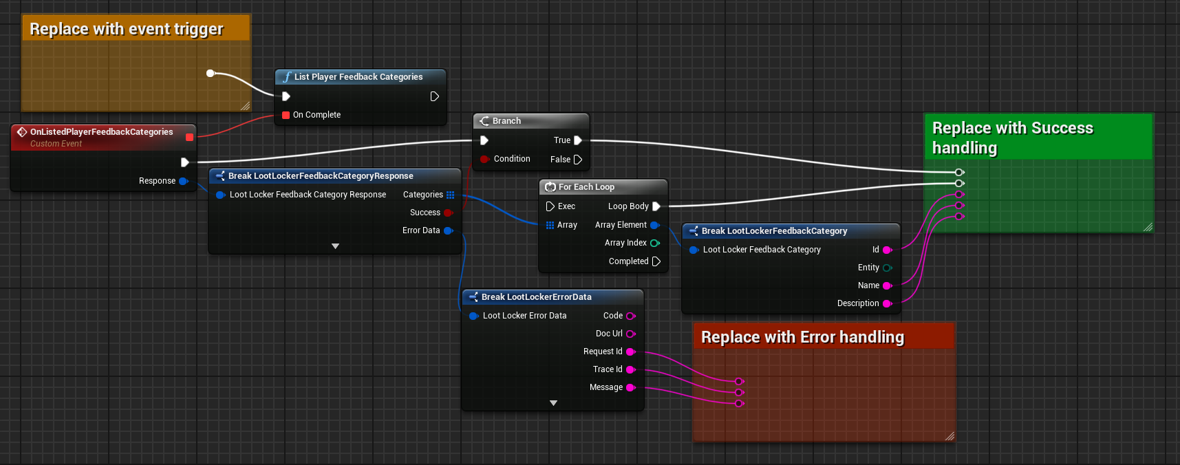The image size is (1180, 465).
Task: Click the For Each Loop Completed pin
Action: click(x=656, y=261)
